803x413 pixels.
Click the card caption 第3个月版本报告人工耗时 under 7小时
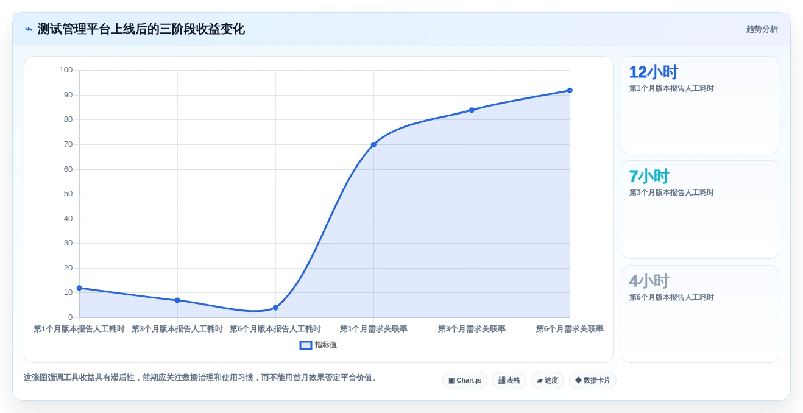coord(671,192)
